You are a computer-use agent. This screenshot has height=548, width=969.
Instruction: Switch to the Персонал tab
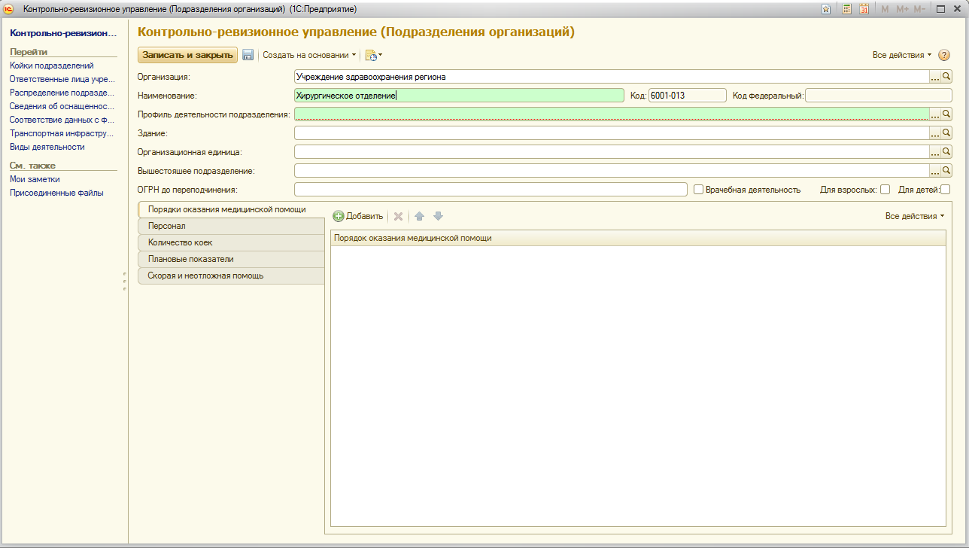[167, 226]
